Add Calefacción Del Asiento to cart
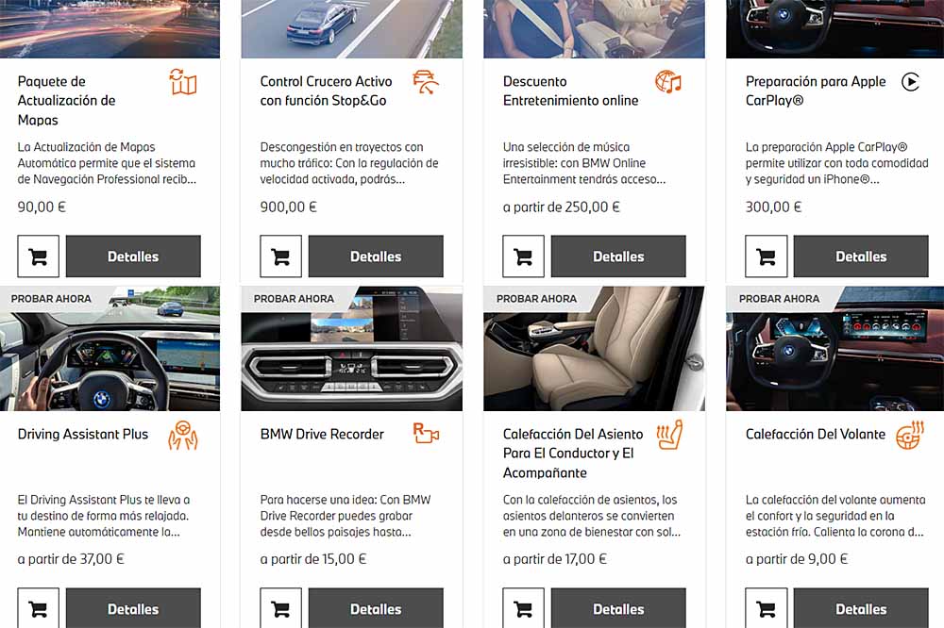The image size is (944, 628). (523, 608)
